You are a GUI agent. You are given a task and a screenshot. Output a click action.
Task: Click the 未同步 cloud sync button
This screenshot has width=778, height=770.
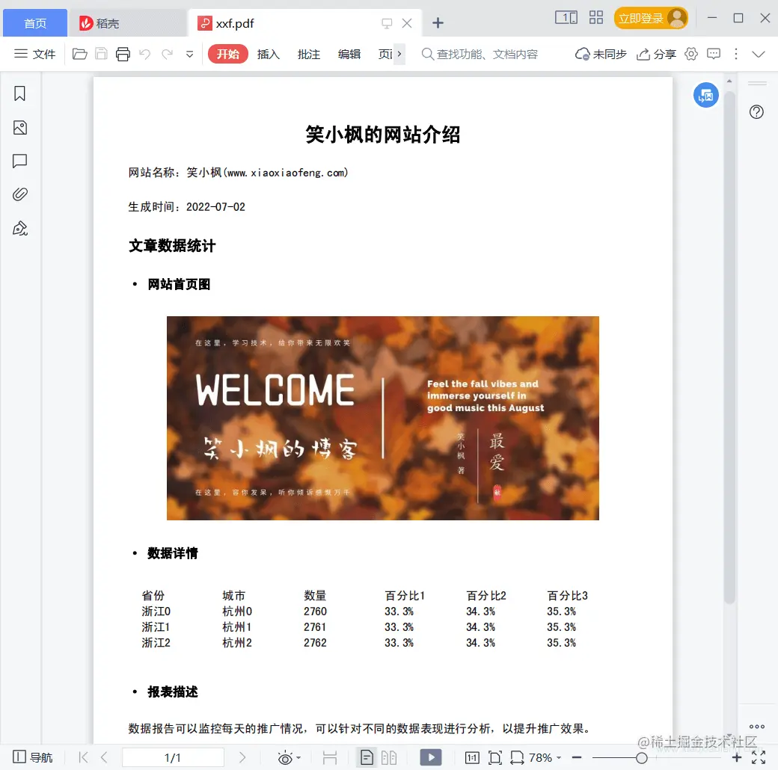(x=601, y=54)
